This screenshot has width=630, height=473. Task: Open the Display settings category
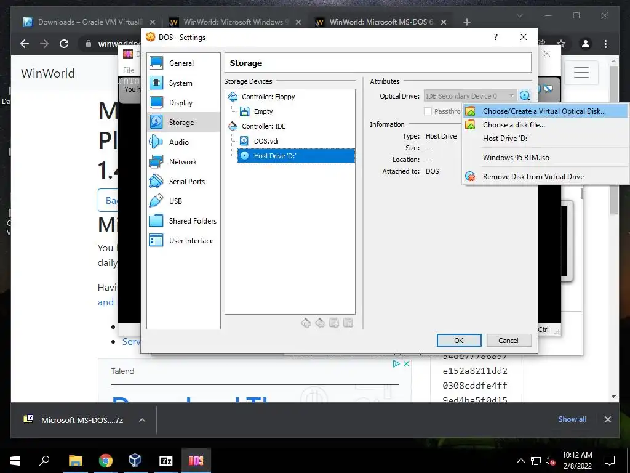coord(183,103)
